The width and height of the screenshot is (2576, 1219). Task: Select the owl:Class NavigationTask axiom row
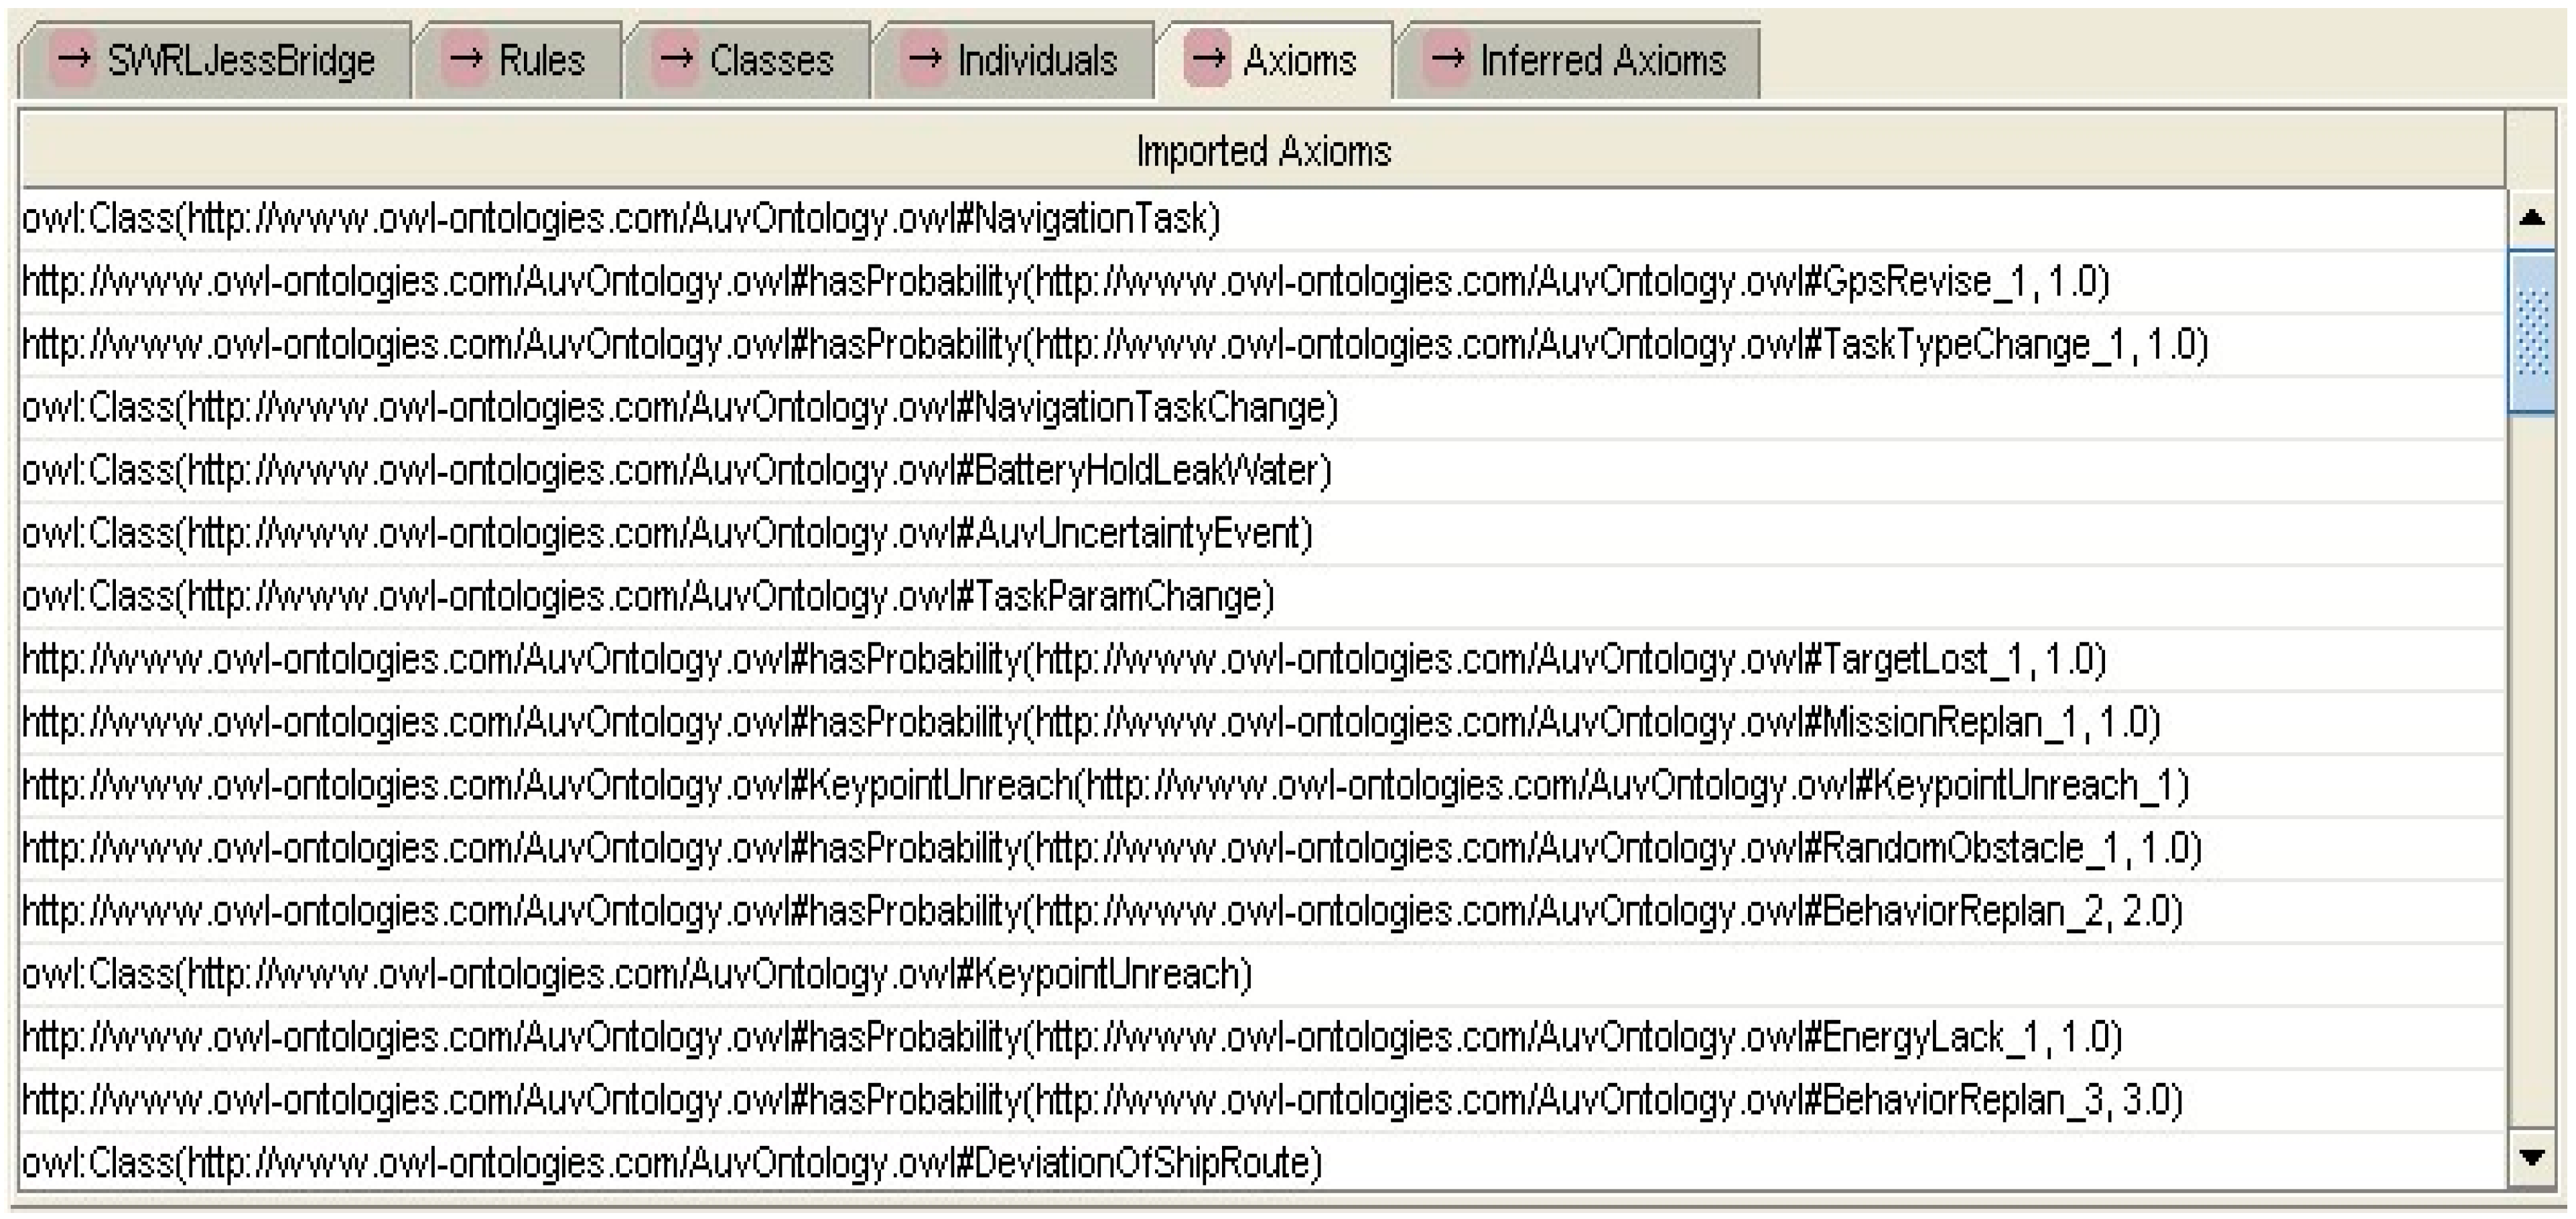point(620,218)
